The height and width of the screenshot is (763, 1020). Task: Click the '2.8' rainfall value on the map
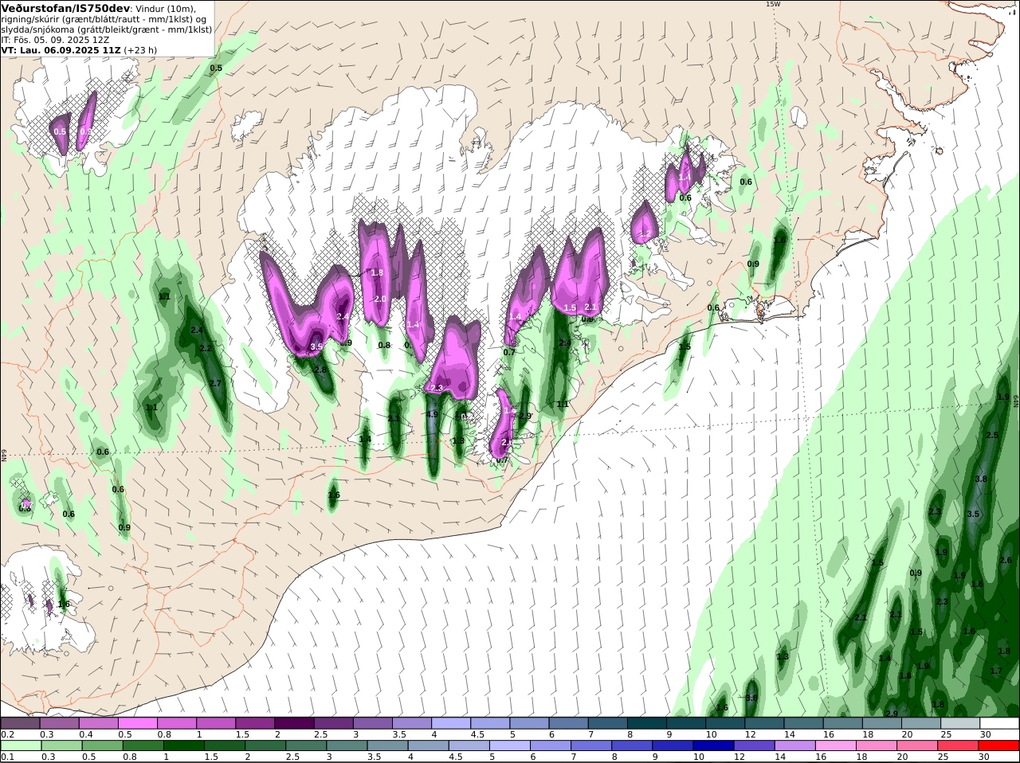pyautogui.click(x=320, y=370)
